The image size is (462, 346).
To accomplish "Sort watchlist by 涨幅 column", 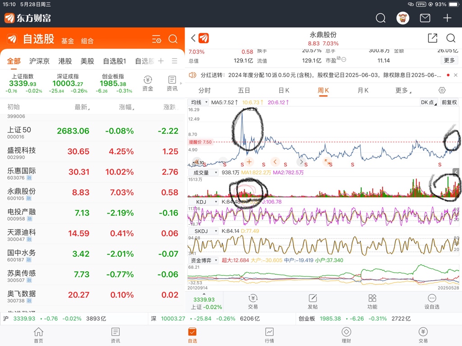I will [x=126, y=107].
